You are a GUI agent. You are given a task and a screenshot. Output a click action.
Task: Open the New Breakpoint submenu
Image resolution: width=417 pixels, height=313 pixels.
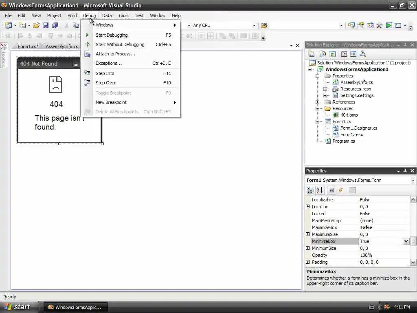click(x=130, y=102)
